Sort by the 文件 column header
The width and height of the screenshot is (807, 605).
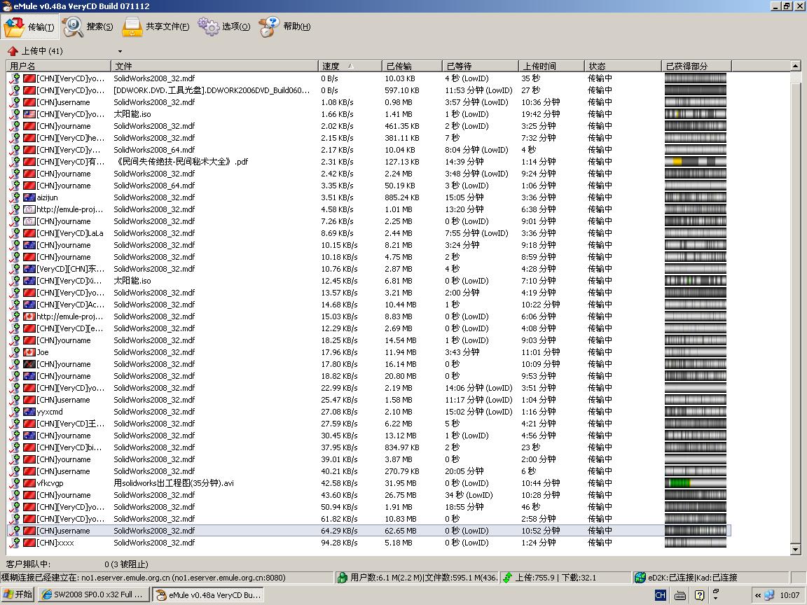(x=214, y=66)
